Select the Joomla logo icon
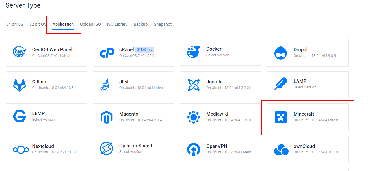This screenshot has width=370, height=171. click(x=194, y=85)
